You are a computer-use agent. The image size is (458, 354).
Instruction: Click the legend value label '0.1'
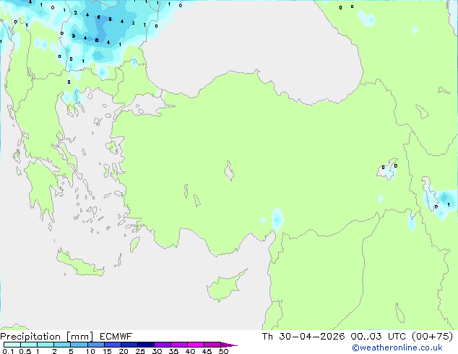pos(8,351)
